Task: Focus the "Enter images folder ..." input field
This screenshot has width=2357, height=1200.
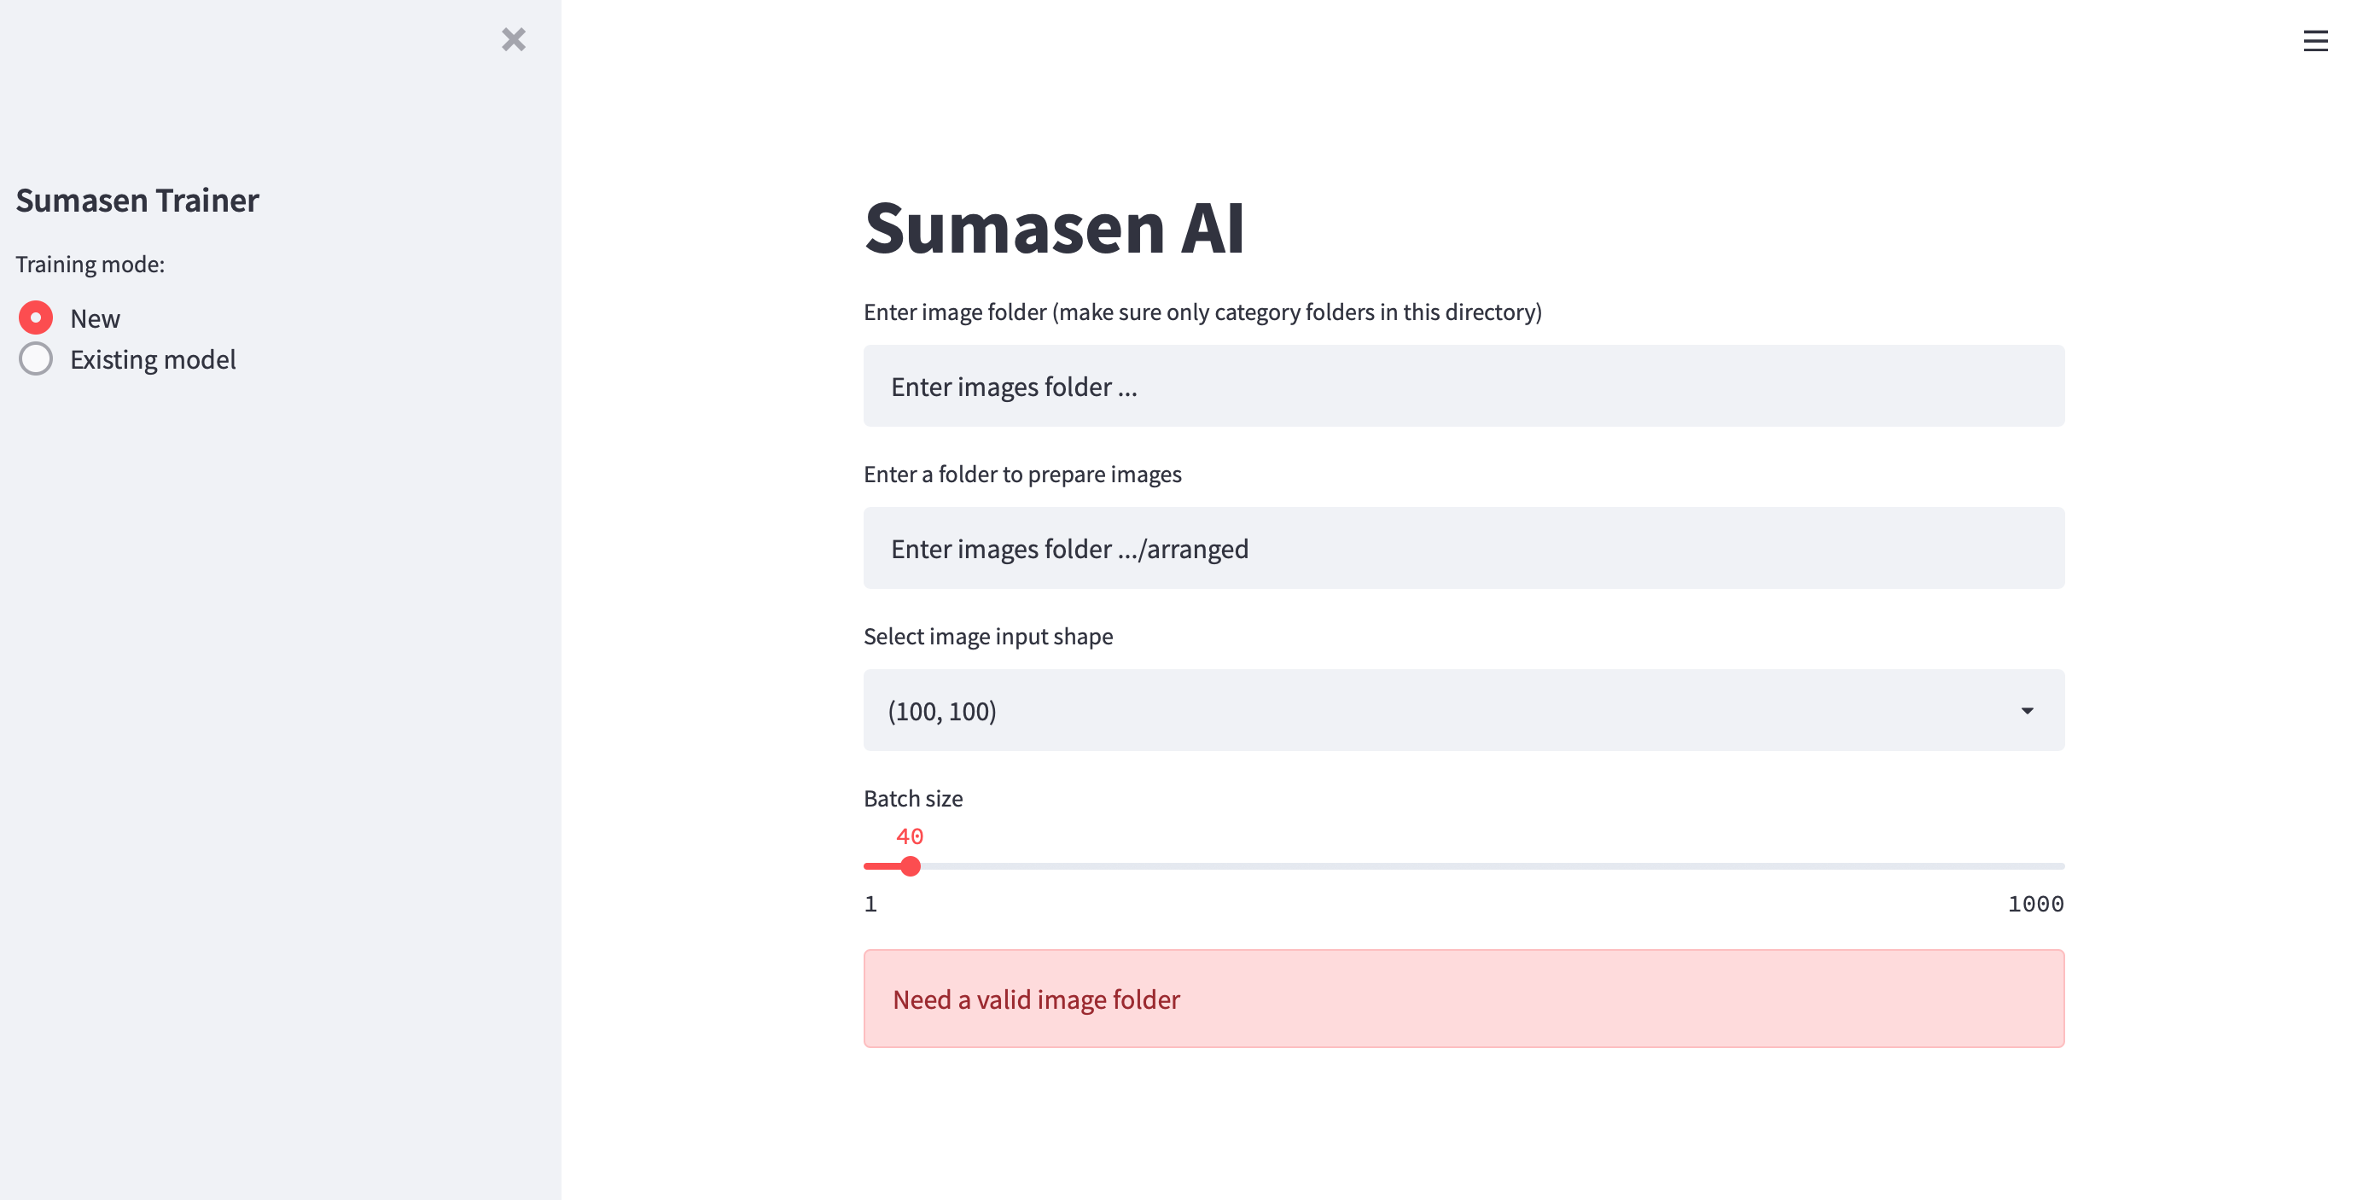Action: [1463, 387]
